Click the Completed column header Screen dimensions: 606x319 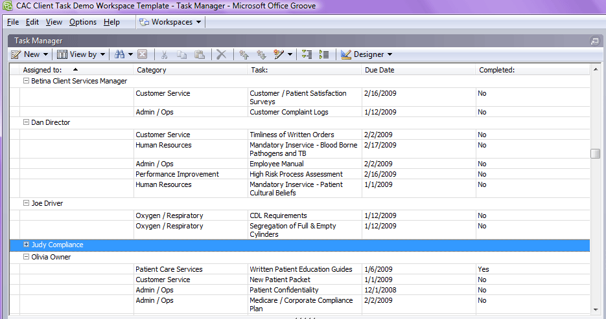pos(532,70)
